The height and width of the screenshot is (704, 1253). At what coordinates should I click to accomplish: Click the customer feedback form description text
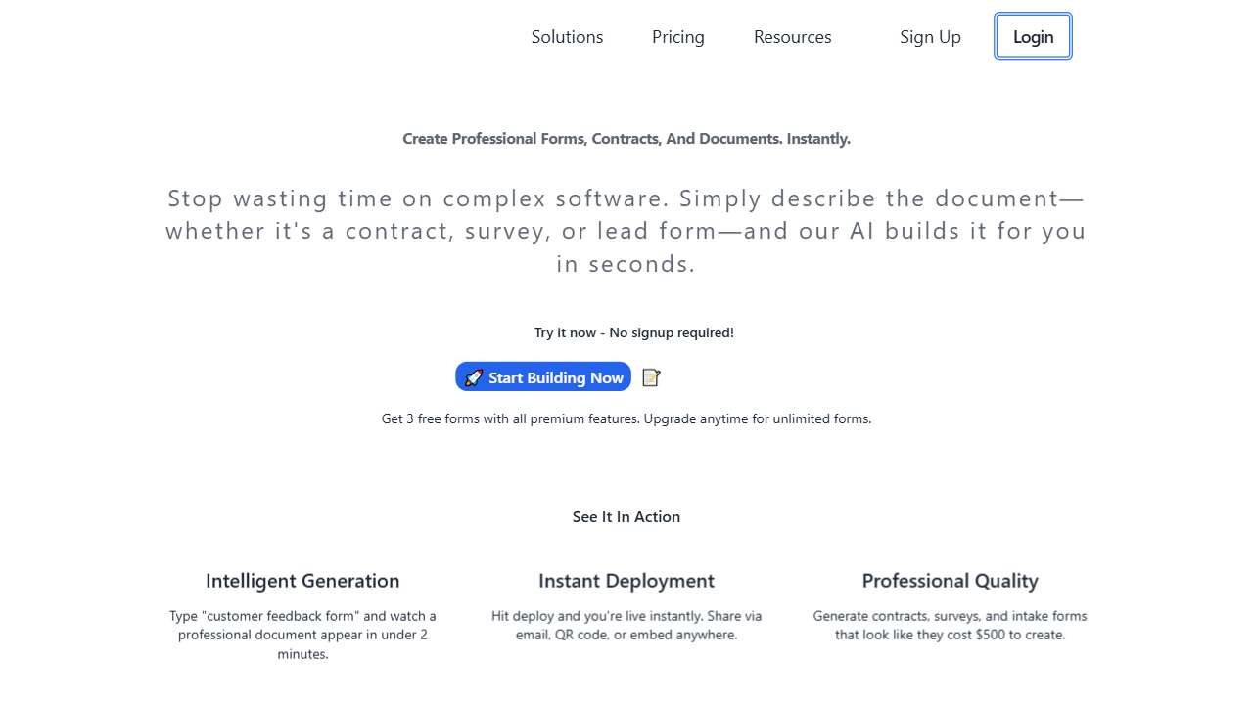point(302,635)
